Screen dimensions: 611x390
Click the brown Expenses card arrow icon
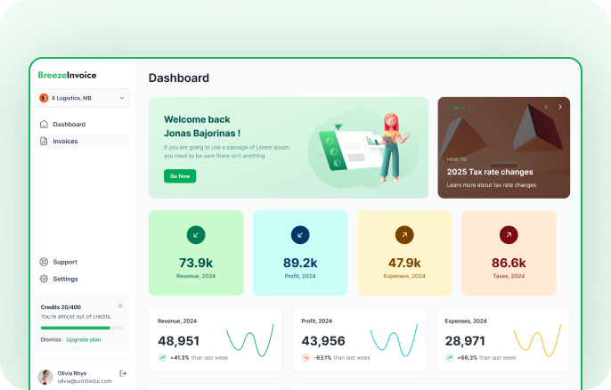(404, 235)
